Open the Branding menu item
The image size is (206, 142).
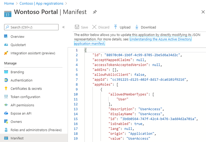pos(17,72)
